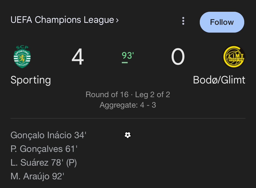Select the Bodø/Glimt team name
256x188 pixels.
coord(219,80)
